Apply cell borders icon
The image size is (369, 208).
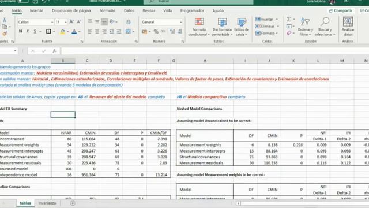pyautogui.click(x=48, y=31)
